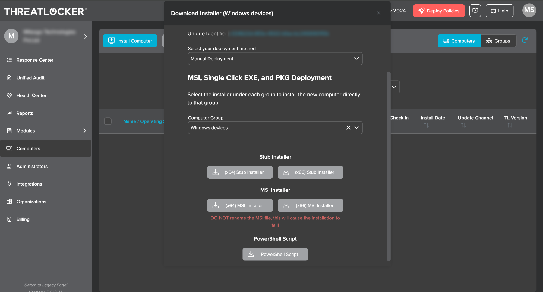Click the Administrators person icon
Viewport: 543px width, 292px height.
point(9,166)
